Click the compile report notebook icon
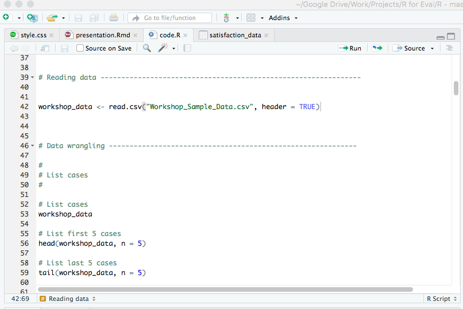Image resolution: width=463 pixels, height=309 pixels. (x=187, y=48)
